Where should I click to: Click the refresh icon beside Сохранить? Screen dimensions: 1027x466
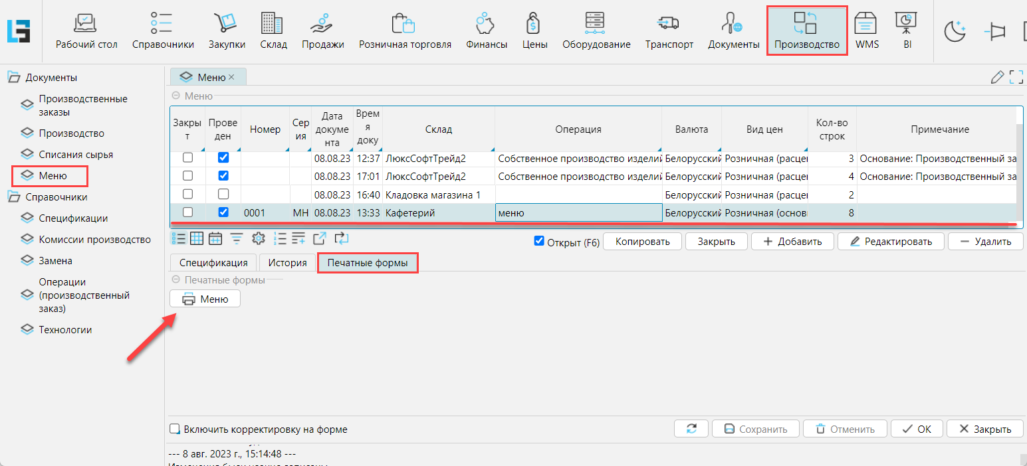[x=691, y=429]
